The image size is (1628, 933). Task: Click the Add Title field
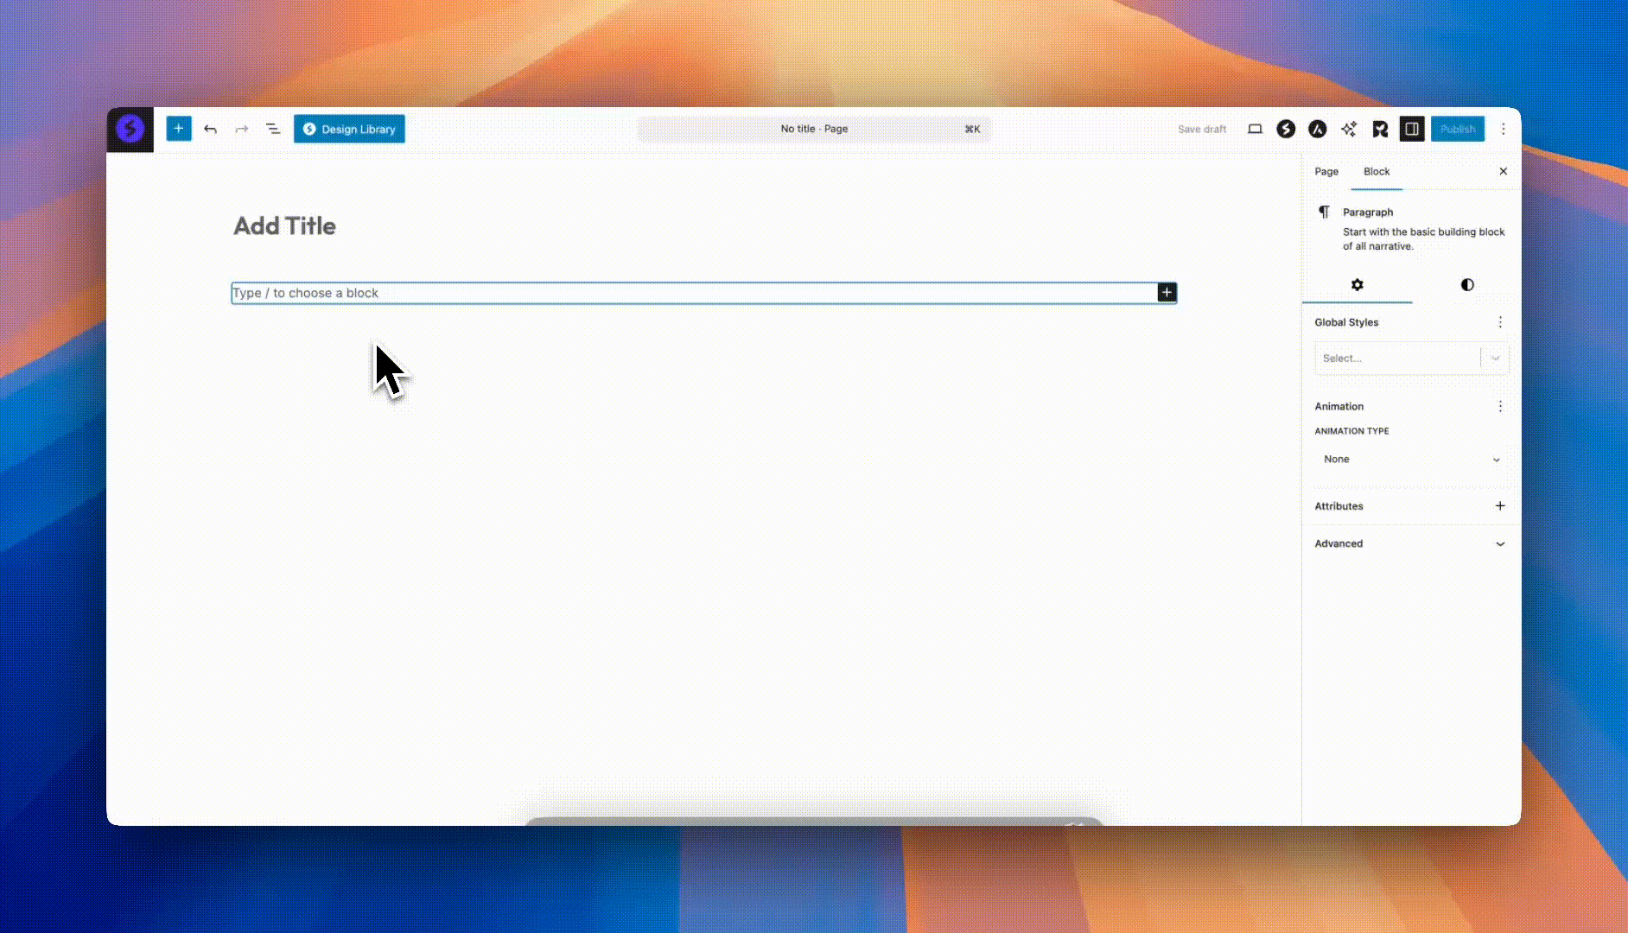click(285, 226)
